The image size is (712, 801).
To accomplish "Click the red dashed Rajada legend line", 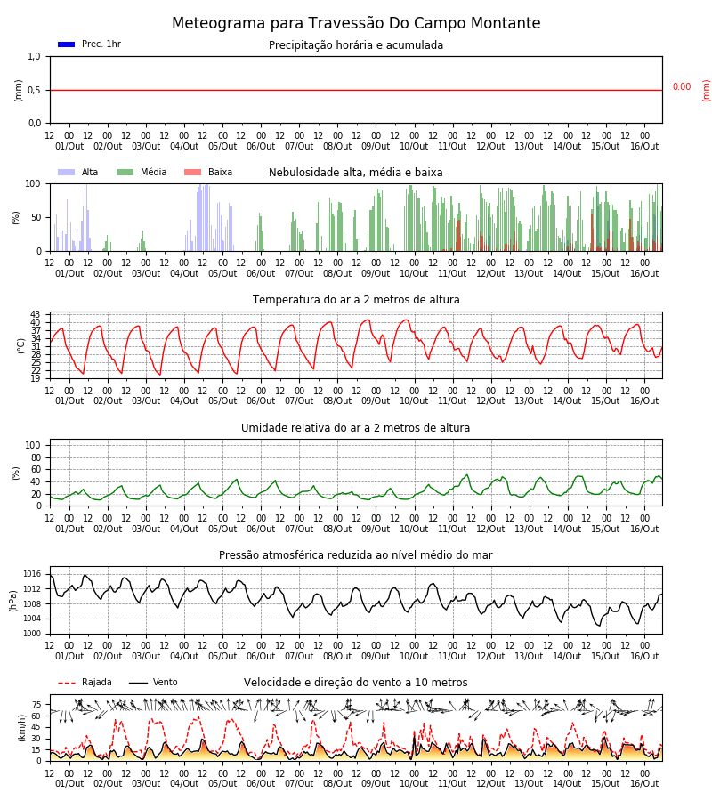I will (67, 683).
